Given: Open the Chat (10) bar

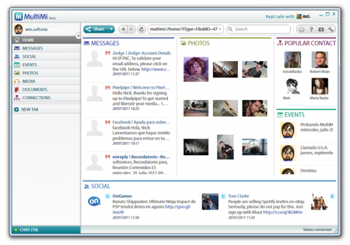Looking at the screenshot, I should (x=46, y=230).
